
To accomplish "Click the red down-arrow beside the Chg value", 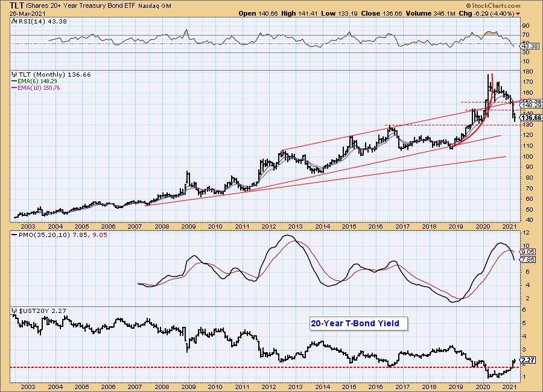I will 518,14.
